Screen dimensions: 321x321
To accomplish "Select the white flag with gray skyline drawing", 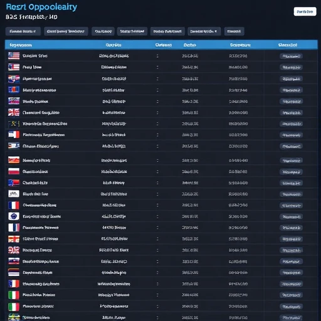I will [x=14, y=194].
